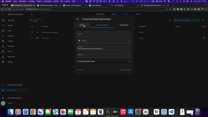Tick the Web scrape row checkbox
Image resolution: width=208 pixels, height=117 pixels.
[x=32, y=38]
